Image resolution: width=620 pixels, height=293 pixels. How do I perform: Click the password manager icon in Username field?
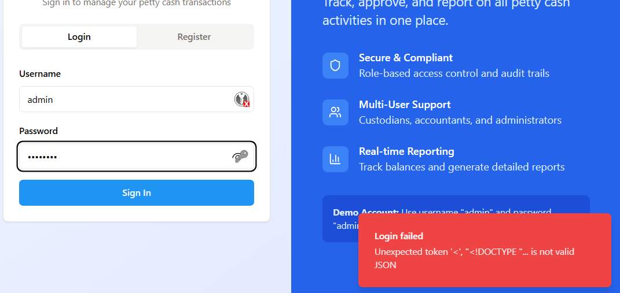[241, 99]
